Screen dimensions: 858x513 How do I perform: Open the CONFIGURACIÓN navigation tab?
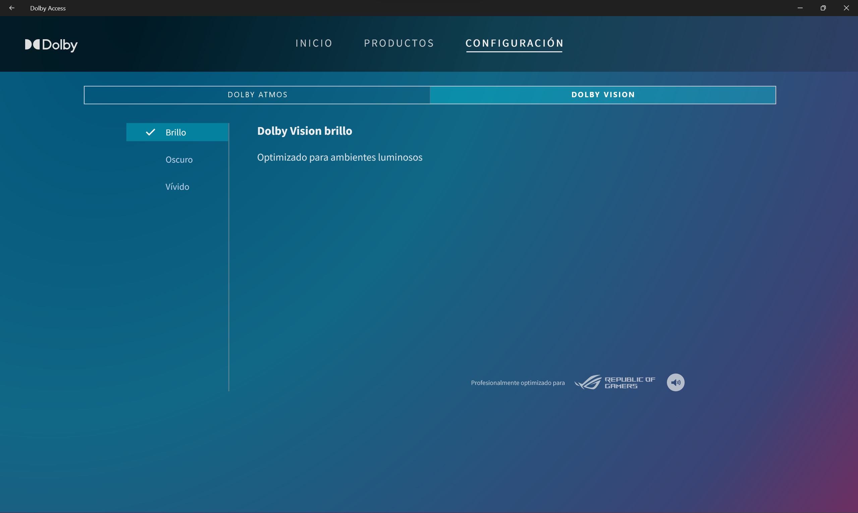click(514, 43)
